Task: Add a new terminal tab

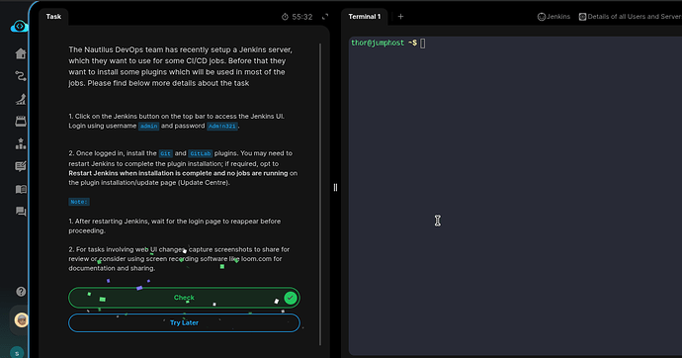Action: 400,17
